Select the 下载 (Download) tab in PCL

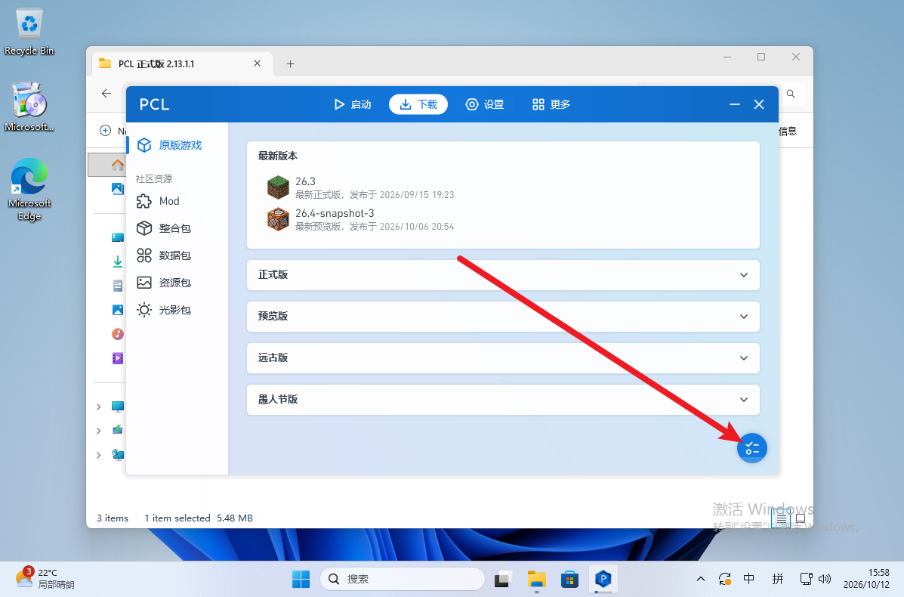click(418, 104)
